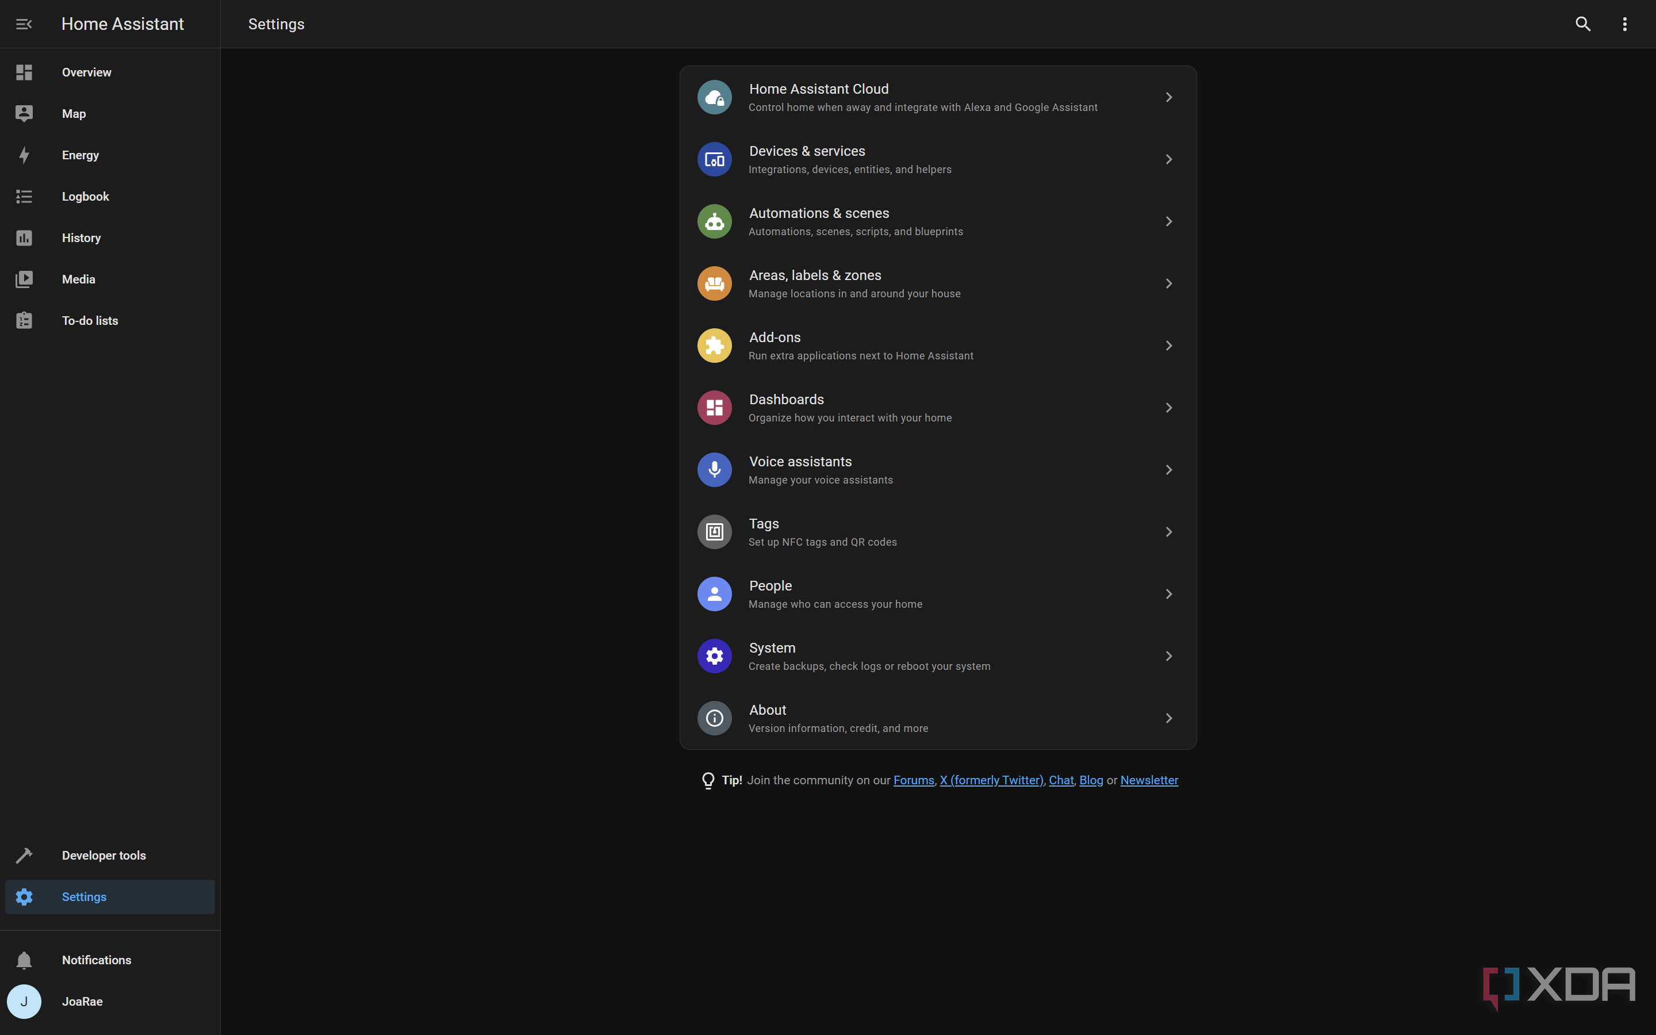Screen dimensions: 1656x1035
Task: Click the Energy lightning bolt icon
Action: click(x=24, y=155)
